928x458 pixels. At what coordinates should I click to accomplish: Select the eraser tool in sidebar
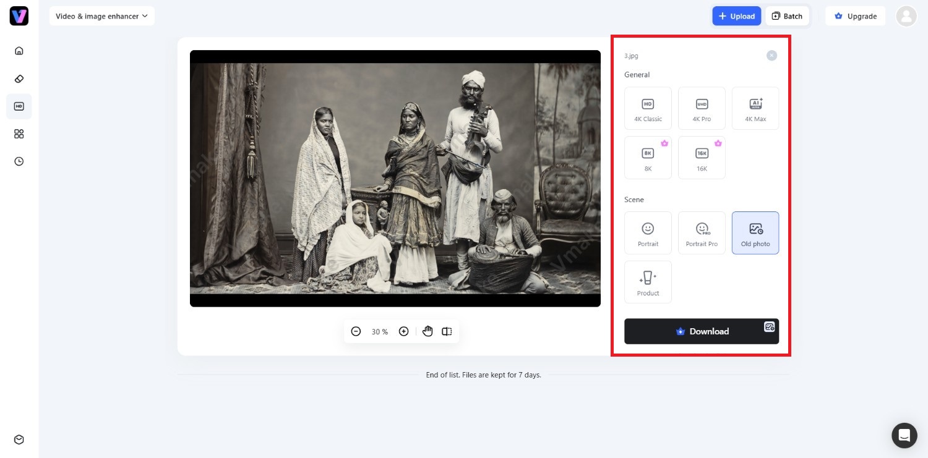19,78
